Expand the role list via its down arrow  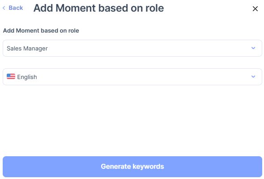(253, 48)
